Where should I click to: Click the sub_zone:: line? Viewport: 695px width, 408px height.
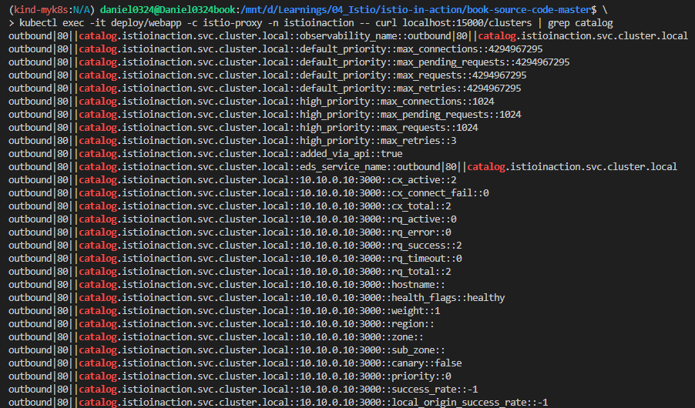tap(227, 349)
